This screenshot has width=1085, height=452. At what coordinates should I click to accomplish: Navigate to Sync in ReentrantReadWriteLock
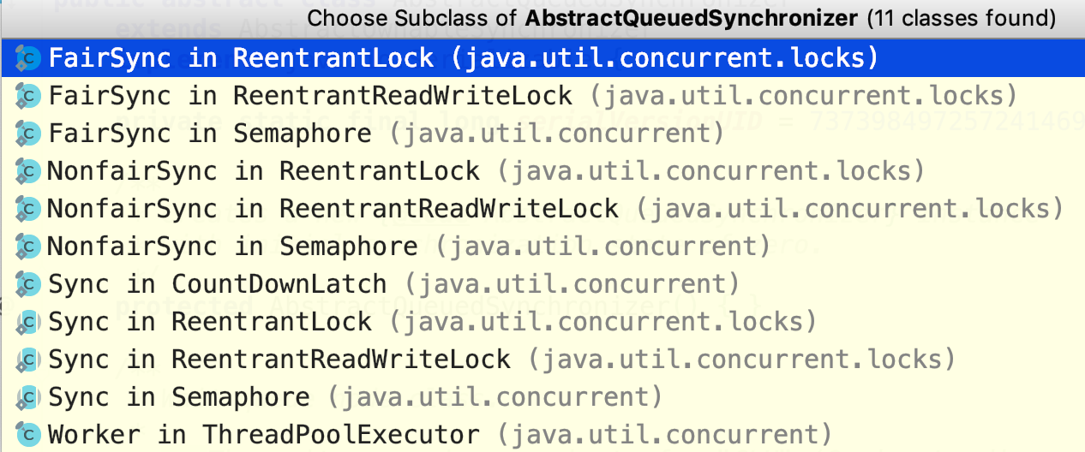[542, 360]
